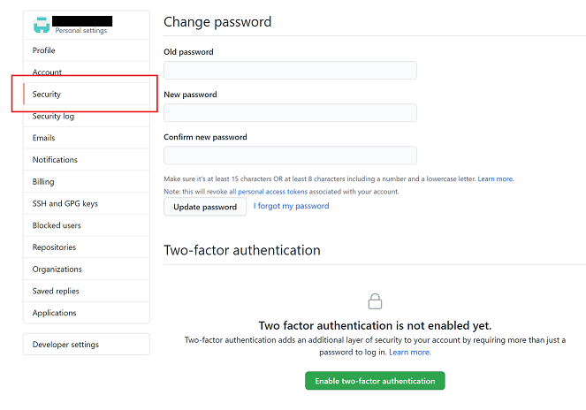This screenshot has height=410, width=586.
Task: Select the Confirm new password field
Action: [x=290, y=156]
